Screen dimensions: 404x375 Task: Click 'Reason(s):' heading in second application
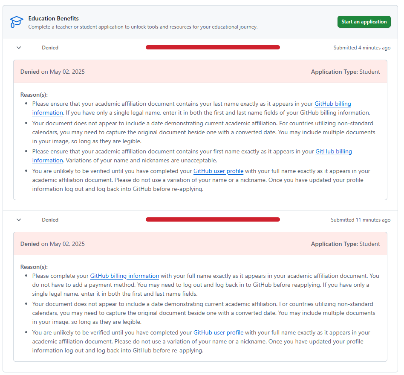[34, 267]
